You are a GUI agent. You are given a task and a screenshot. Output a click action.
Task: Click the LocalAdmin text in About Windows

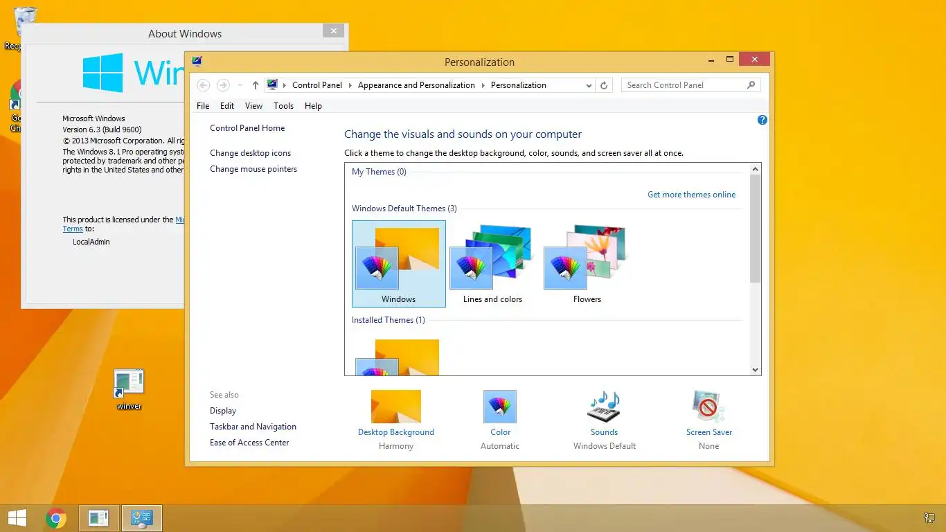(91, 242)
